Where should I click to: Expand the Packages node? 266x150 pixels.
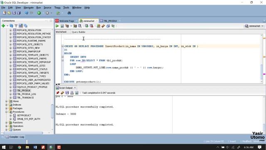(7, 108)
